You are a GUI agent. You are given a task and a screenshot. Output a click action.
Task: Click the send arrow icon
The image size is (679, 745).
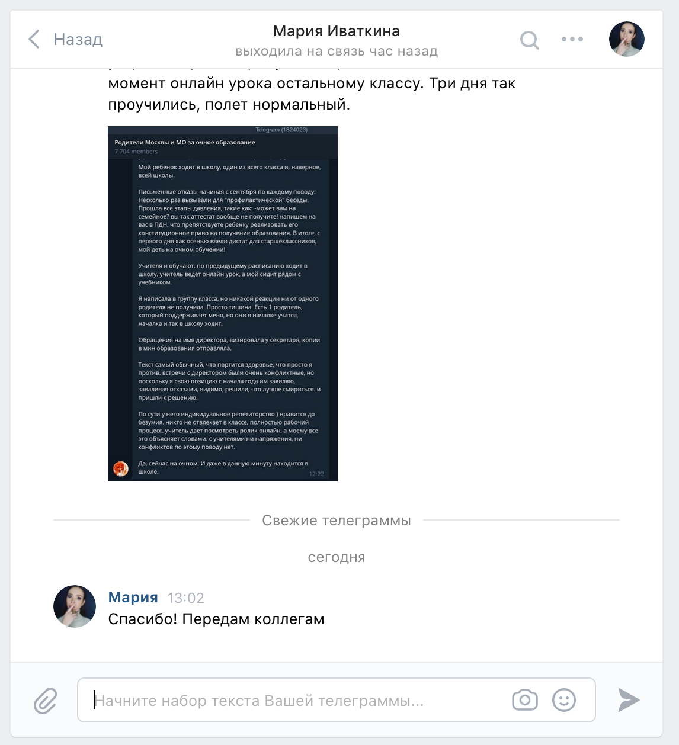[629, 700]
